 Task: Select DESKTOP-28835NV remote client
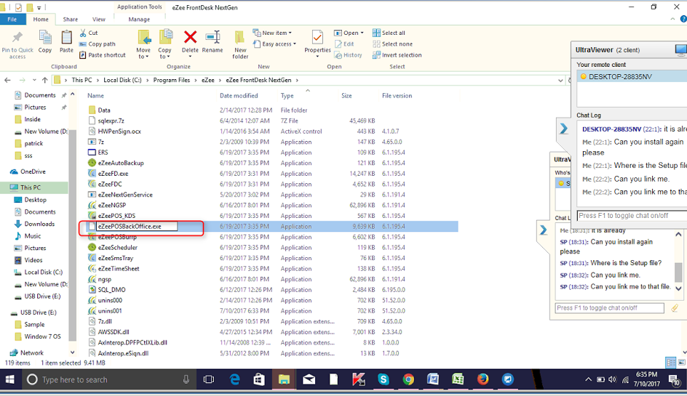click(632, 76)
